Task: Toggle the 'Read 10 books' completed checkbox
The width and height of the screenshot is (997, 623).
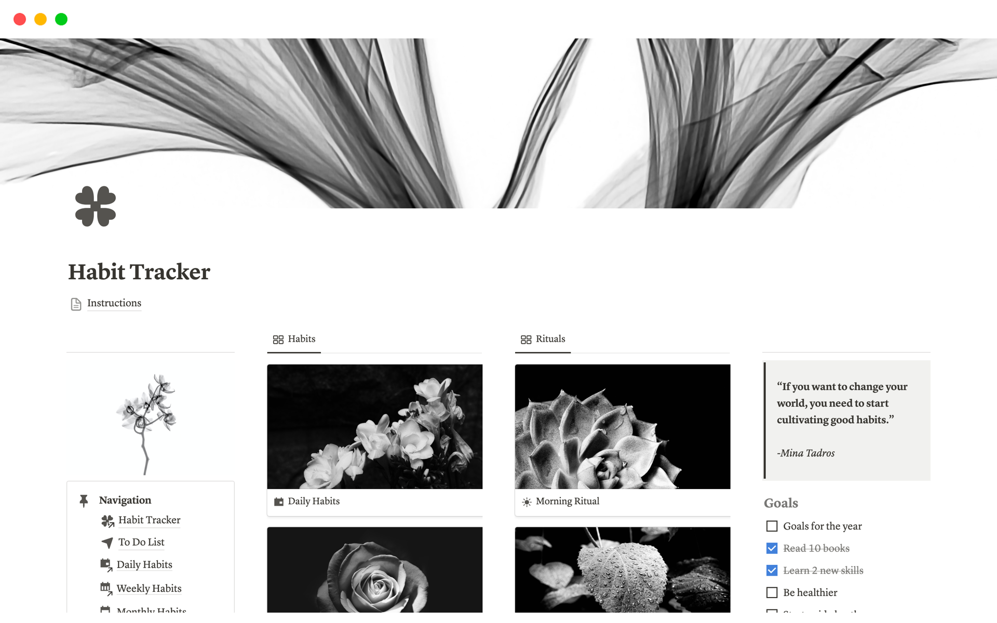Action: click(772, 548)
